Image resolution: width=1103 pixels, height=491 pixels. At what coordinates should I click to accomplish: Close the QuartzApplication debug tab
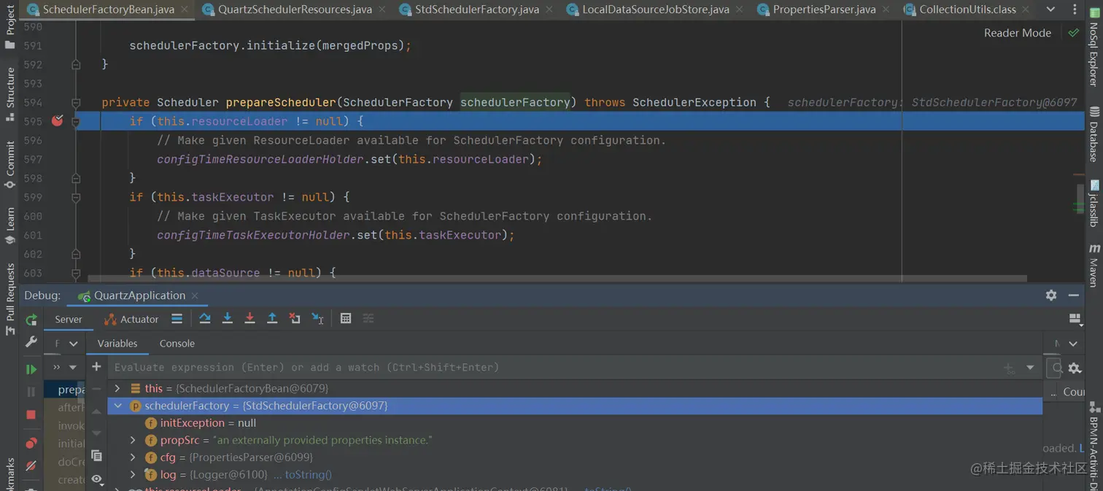click(x=195, y=295)
